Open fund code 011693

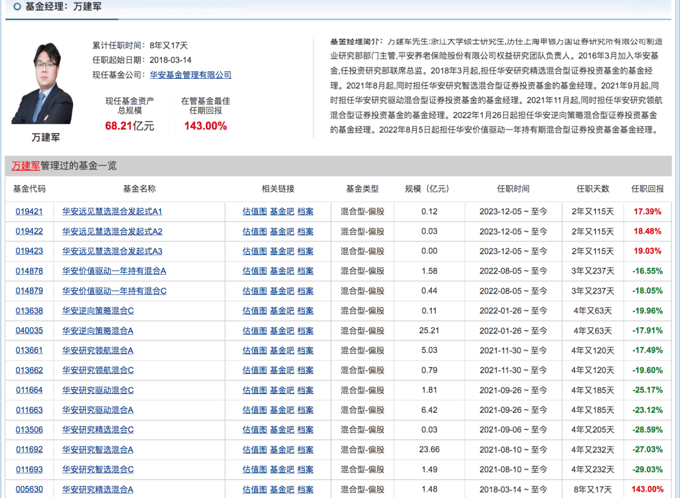(x=29, y=470)
